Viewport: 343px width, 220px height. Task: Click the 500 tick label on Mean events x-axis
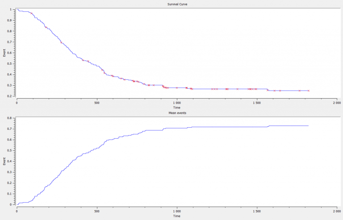click(96, 211)
